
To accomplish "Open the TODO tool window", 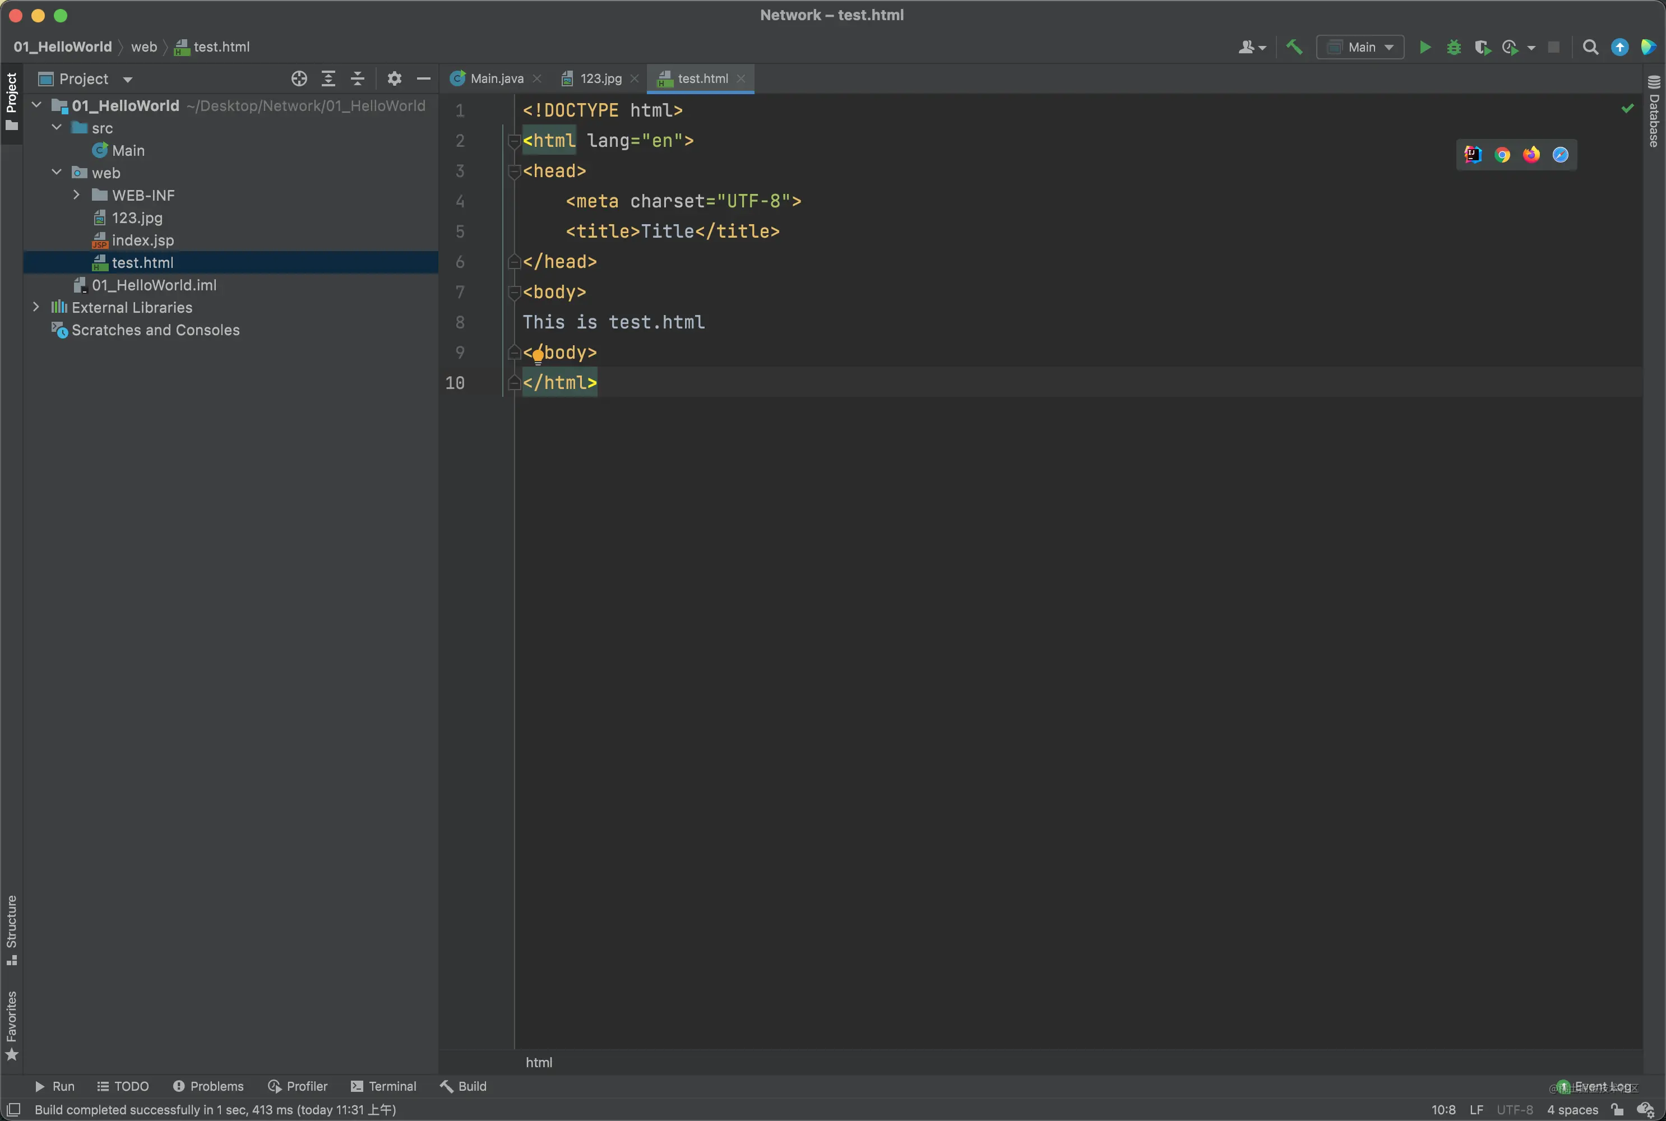I will pos(123,1086).
